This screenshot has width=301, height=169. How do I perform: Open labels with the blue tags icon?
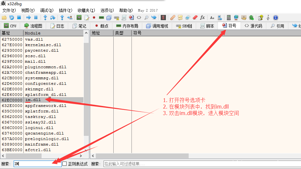pyautogui.click(x=188, y=18)
